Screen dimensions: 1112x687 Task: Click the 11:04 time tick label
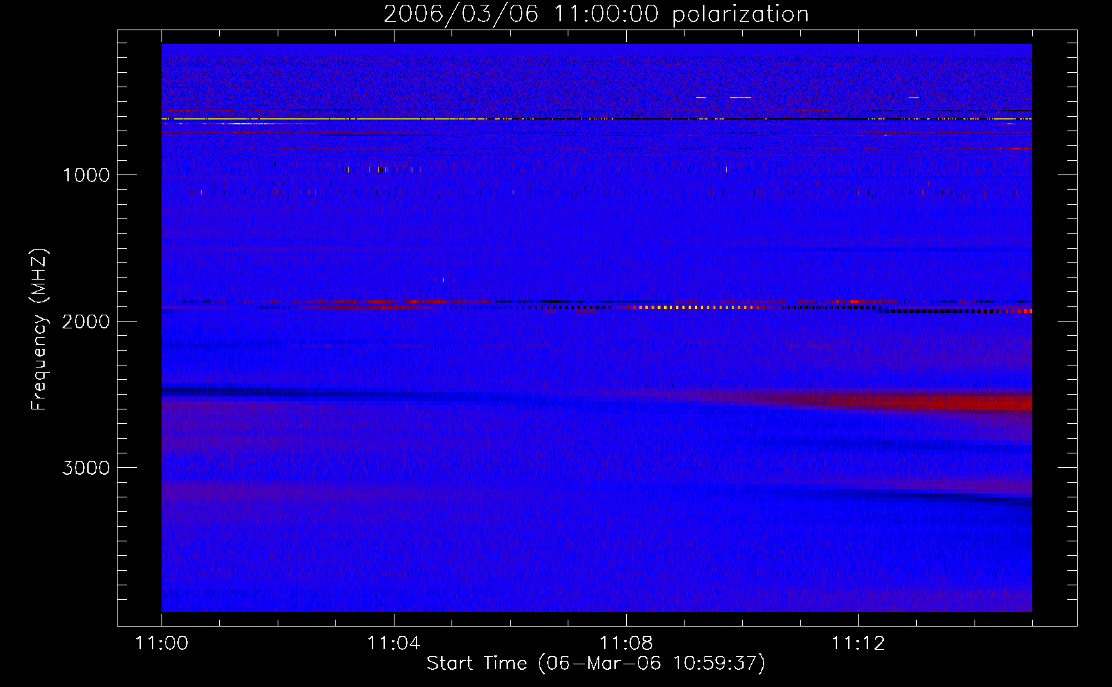click(393, 644)
